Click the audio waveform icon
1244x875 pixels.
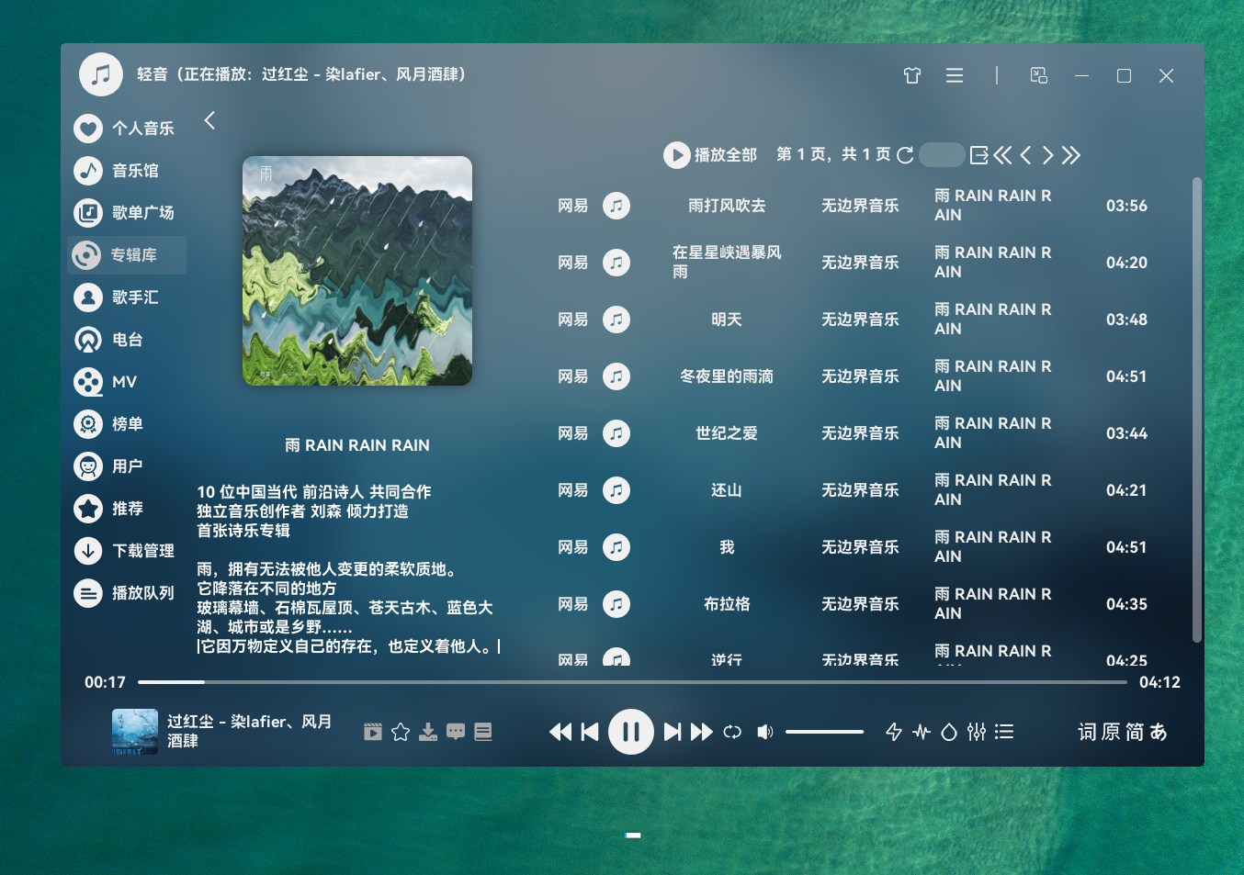click(922, 732)
